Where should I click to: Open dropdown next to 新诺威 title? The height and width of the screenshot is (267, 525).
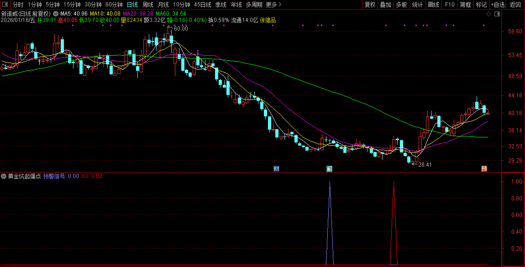pos(56,14)
